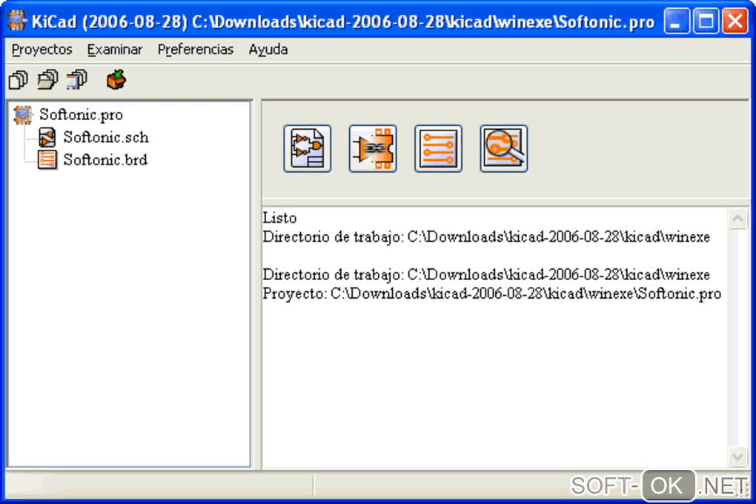Select Softonic.sch in the project tree
Viewport: 756px width, 504px height.
tap(105, 137)
